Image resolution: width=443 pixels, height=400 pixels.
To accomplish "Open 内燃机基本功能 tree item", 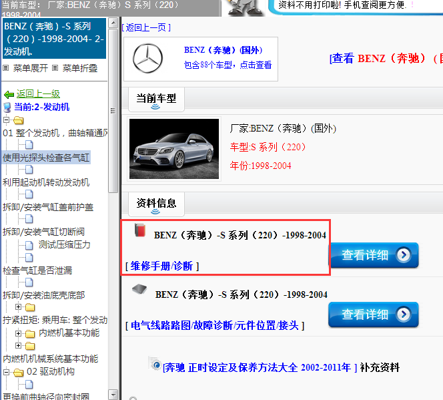I will (x=69, y=333).
